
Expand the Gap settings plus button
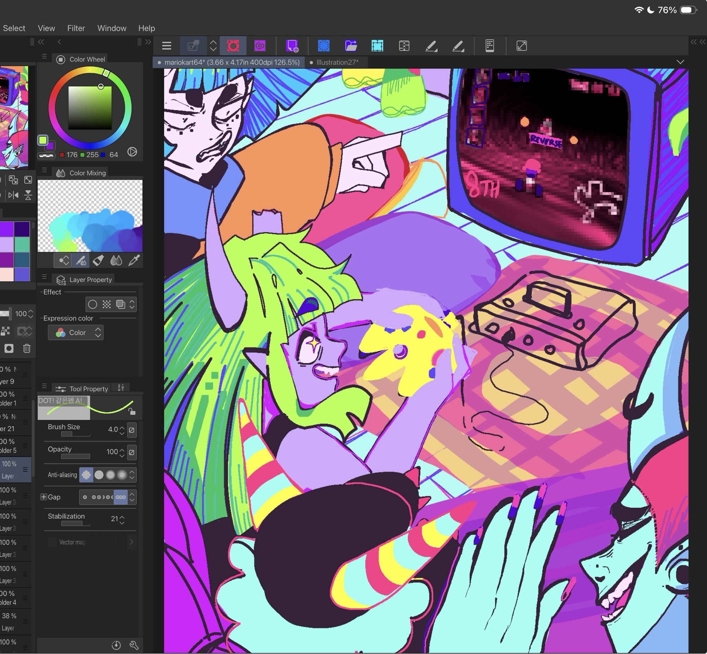43,497
